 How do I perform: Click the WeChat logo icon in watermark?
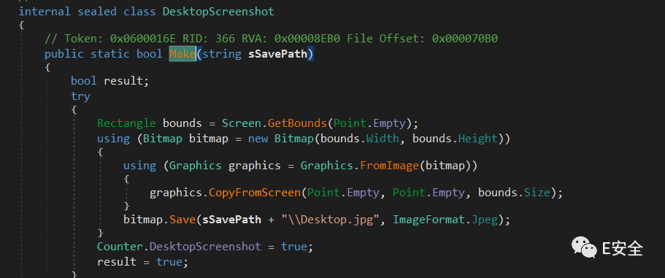point(583,247)
